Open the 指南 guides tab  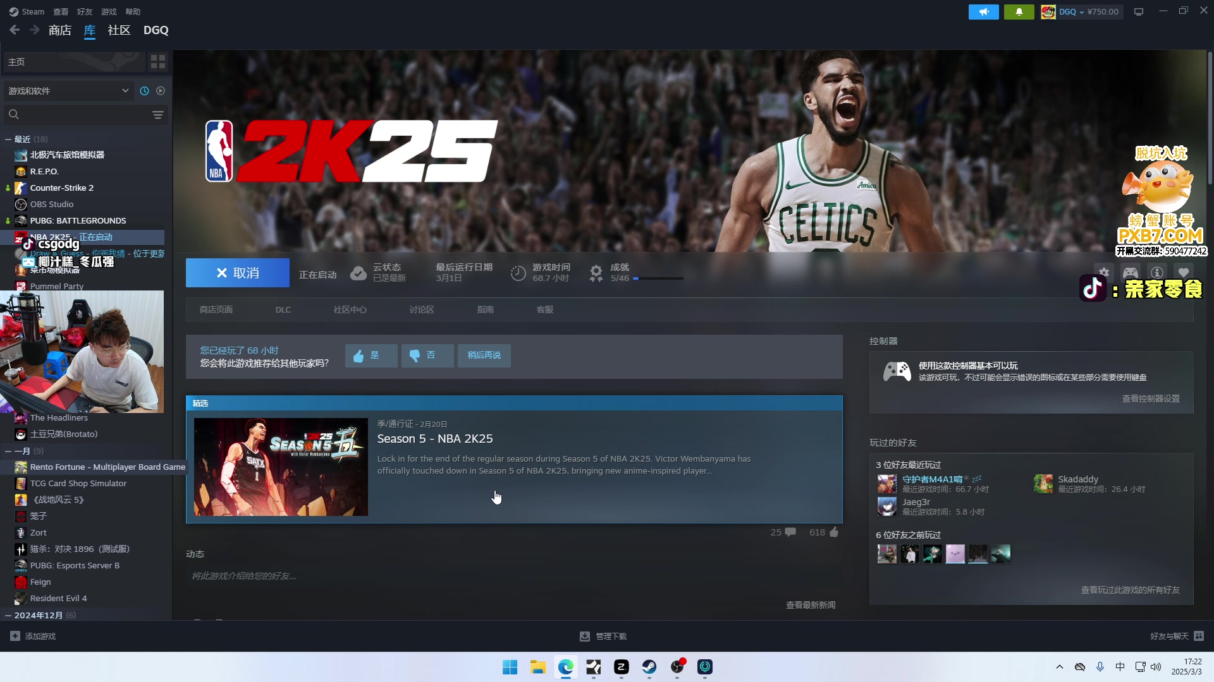click(486, 309)
